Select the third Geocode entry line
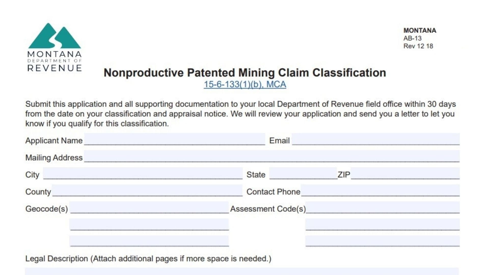 pos(149,241)
